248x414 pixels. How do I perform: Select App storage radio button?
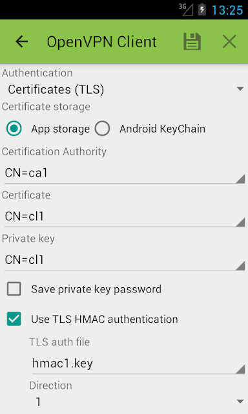(14, 129)
